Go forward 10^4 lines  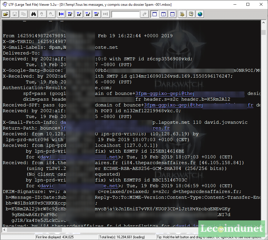[88, 14]
